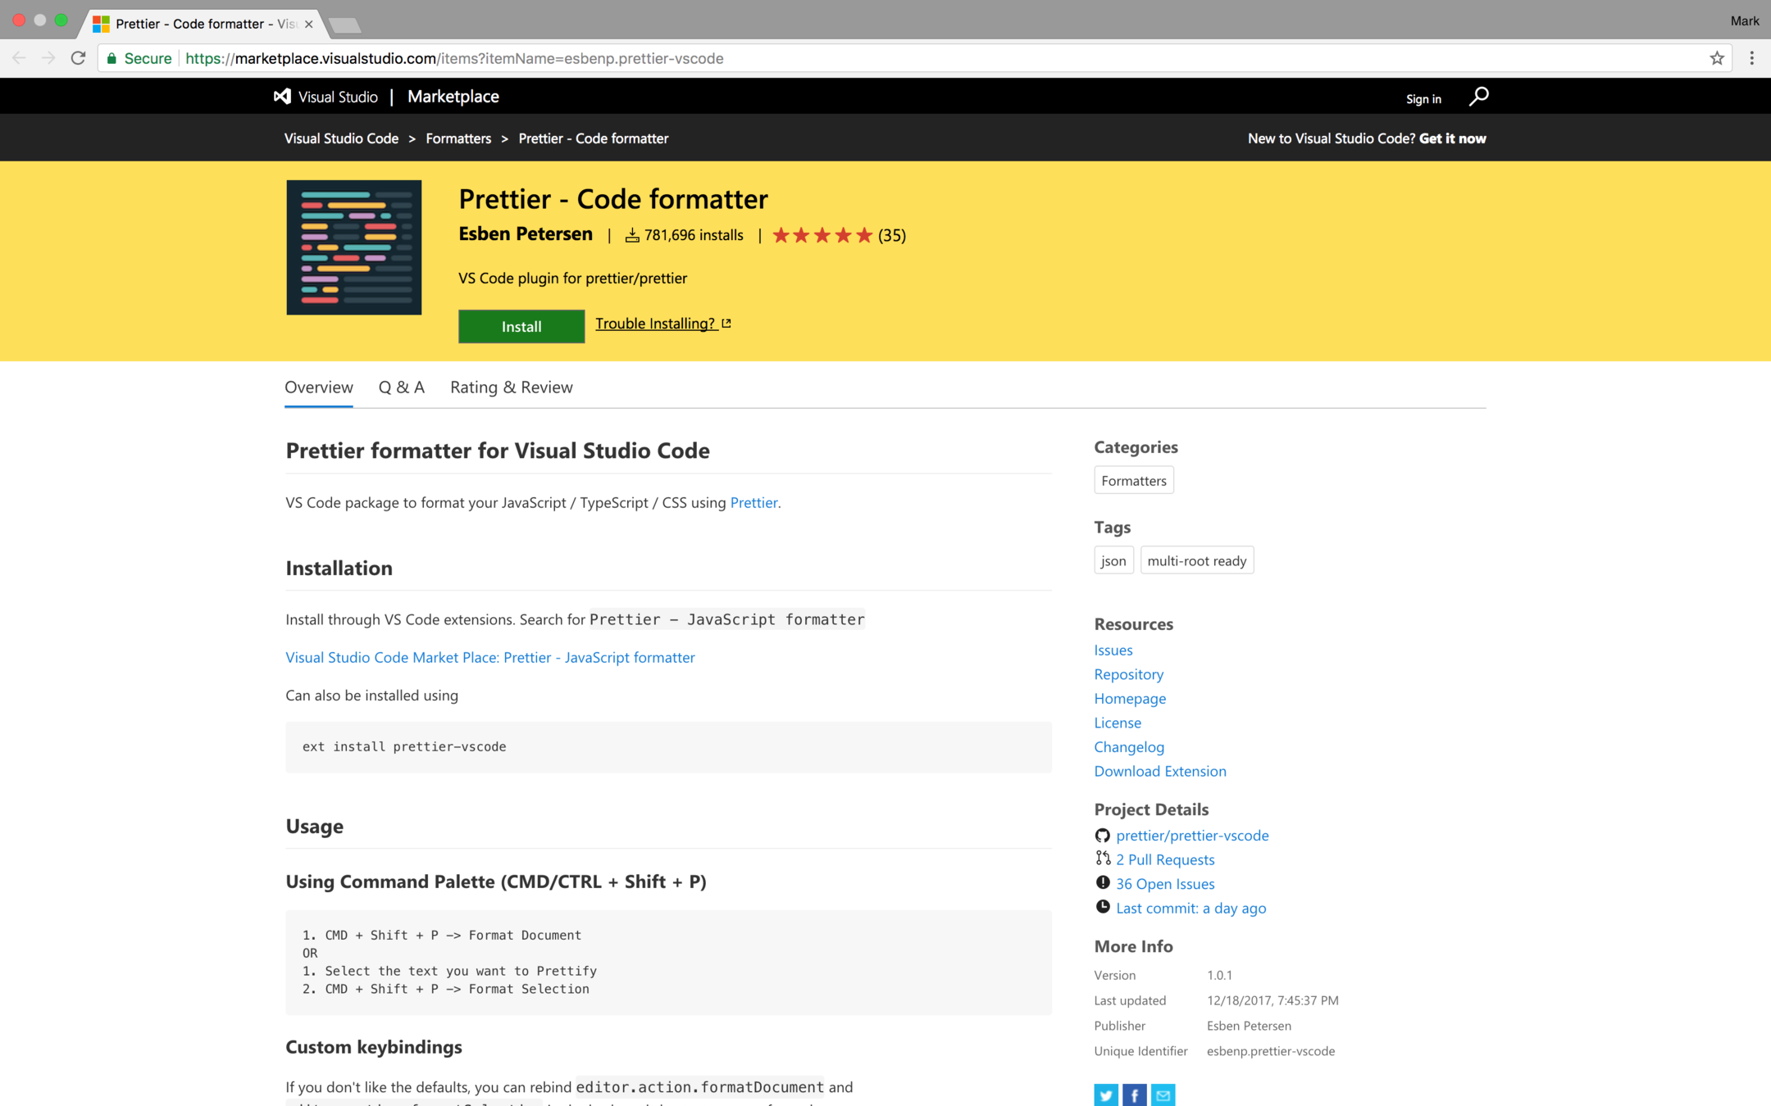Click the Formatters category tag
The width and height of the screenshot is (1771, 1106).
1133,480
